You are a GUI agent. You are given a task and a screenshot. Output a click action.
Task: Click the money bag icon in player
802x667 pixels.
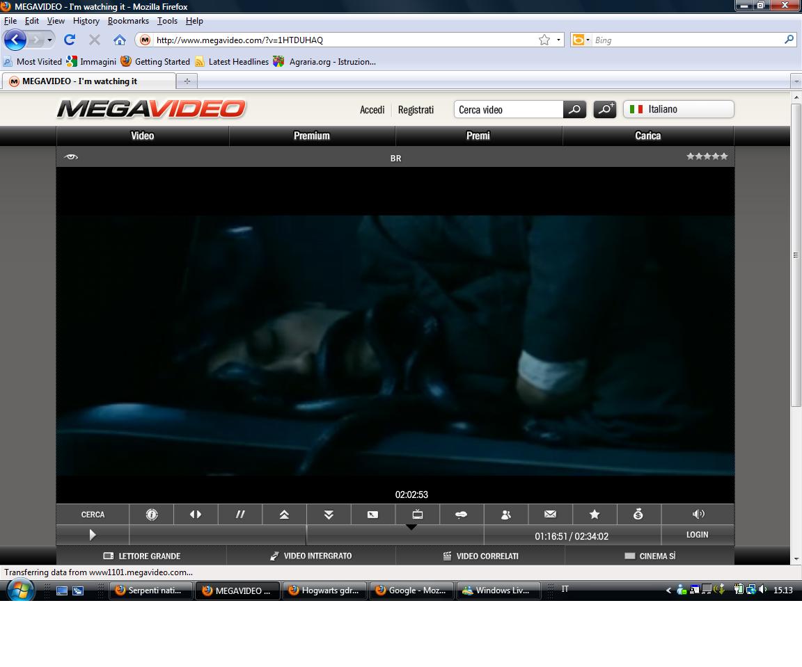638,515
